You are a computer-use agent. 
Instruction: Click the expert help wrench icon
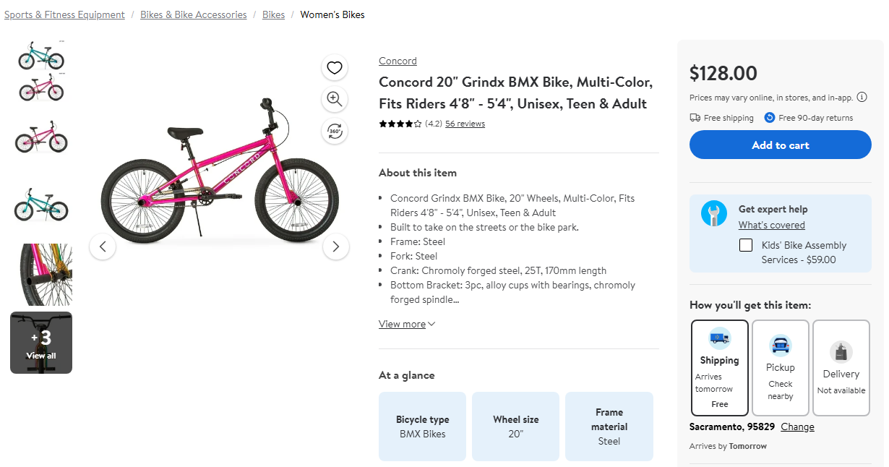point(713,213)
